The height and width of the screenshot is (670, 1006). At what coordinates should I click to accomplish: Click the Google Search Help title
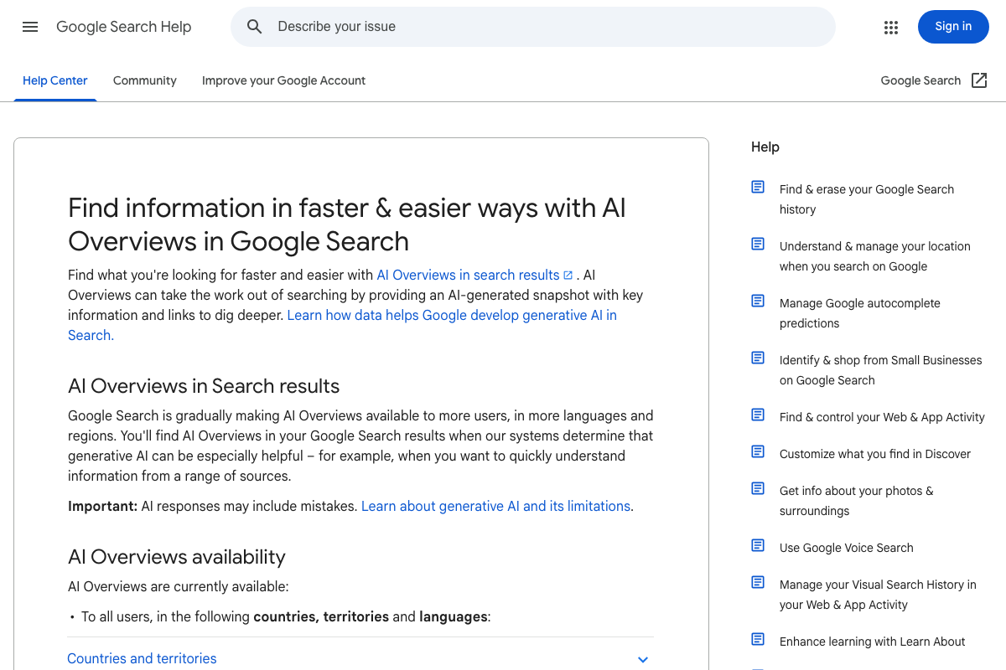(124, 27)
